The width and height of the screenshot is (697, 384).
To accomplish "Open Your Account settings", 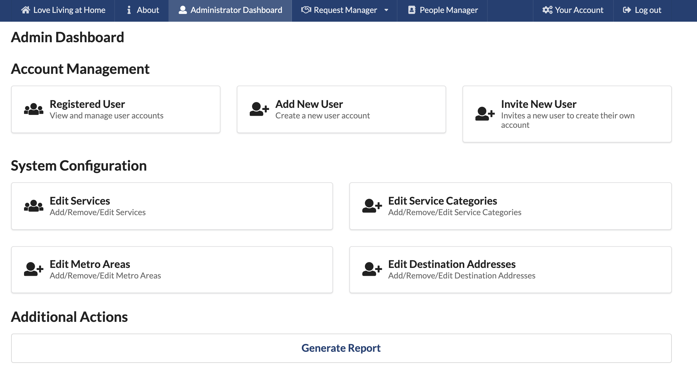I will 573,10.
